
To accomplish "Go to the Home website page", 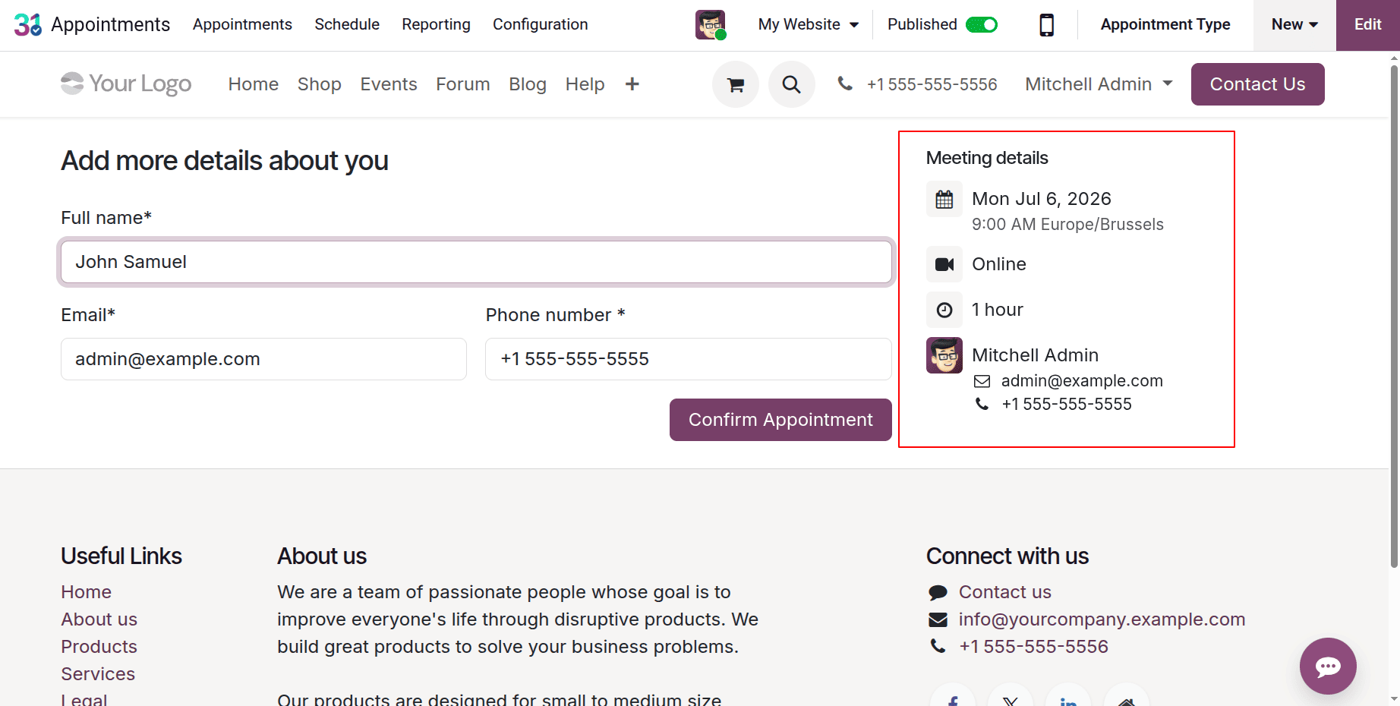I will click(254, 84).
